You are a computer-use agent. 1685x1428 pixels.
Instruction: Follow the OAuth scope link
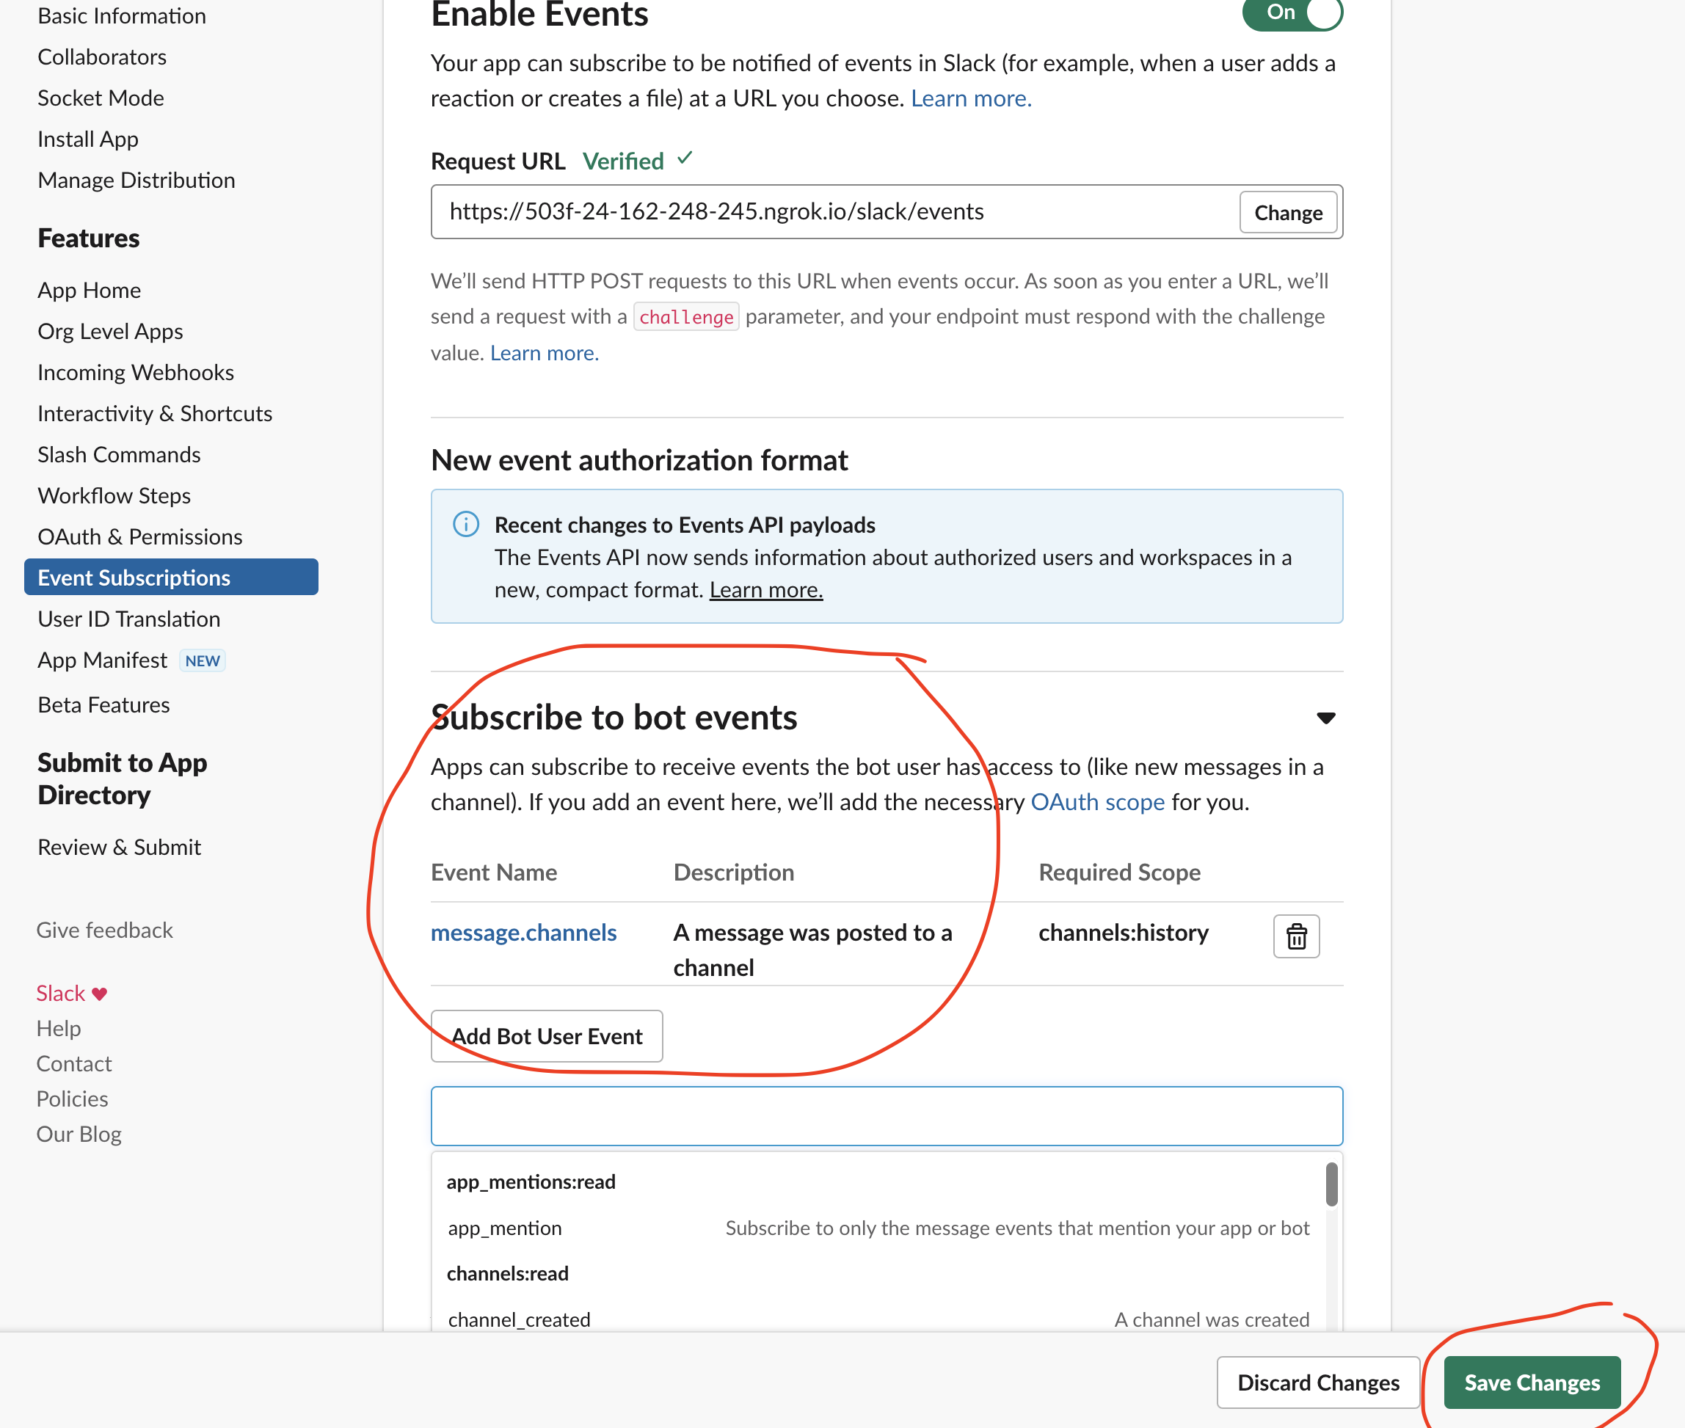coord(1097,802)
